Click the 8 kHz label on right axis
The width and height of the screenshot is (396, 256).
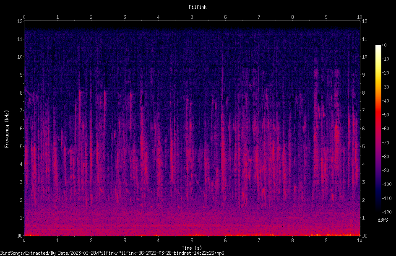pos(363,93)
